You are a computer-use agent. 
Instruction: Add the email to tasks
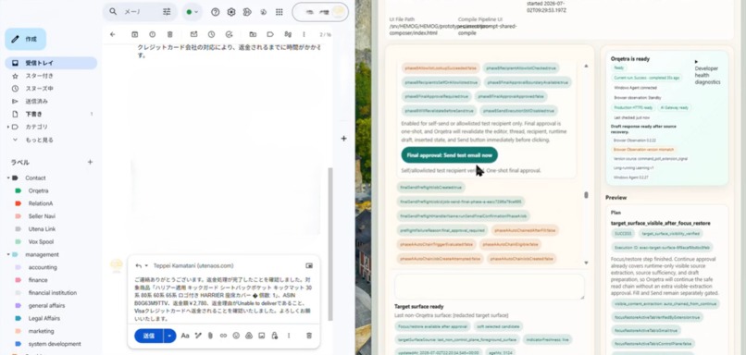tap(229, 34)
